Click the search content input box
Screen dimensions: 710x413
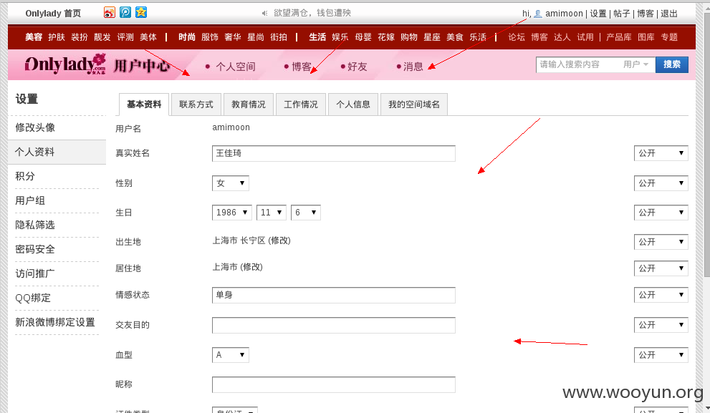click(x=578, y=64)
